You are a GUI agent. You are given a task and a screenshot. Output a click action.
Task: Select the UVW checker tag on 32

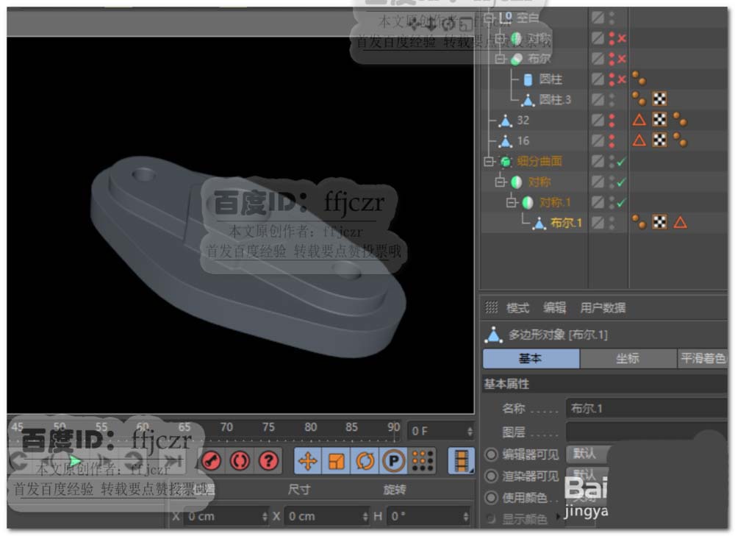(659, 120)
